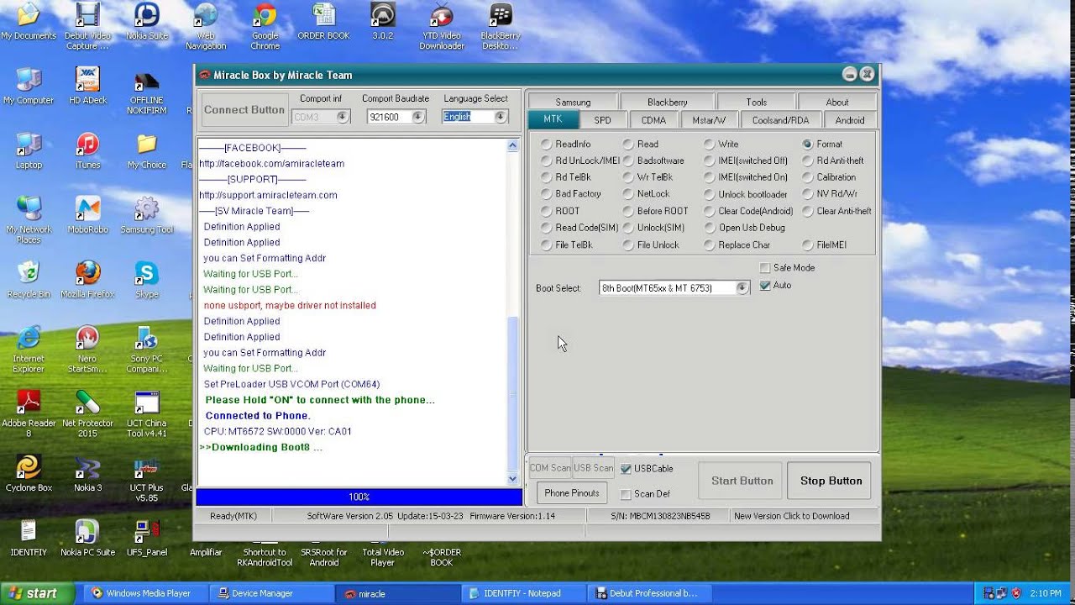Select the Format radio option
This screenshot has height=605, width=1075.
coord(822,144)
